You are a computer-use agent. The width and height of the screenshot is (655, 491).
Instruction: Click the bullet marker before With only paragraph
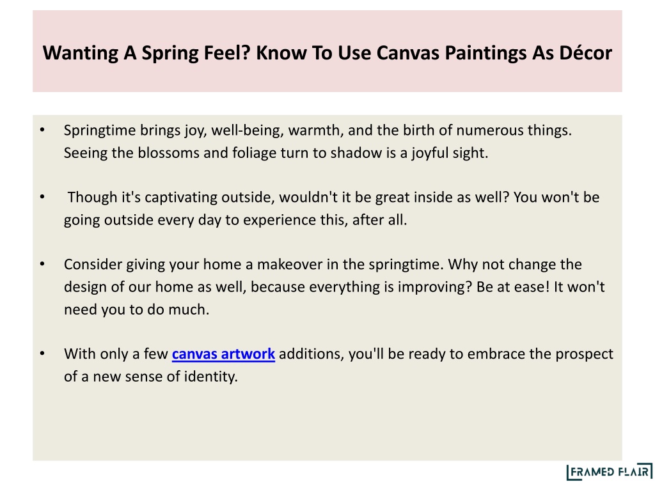tap(42, 354)
